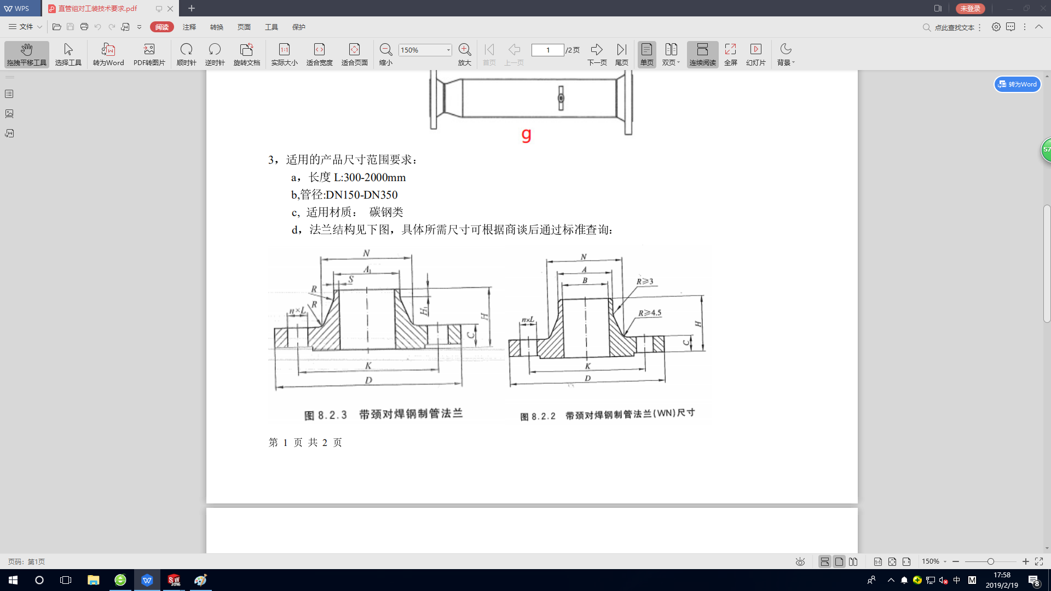Click the PDF转图片 icon
The width and height of the screenshot is (1051, 591).
[149, 54]
